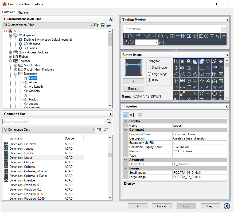Select Small image radio button

pyautogui.click(x=149, y=68)
